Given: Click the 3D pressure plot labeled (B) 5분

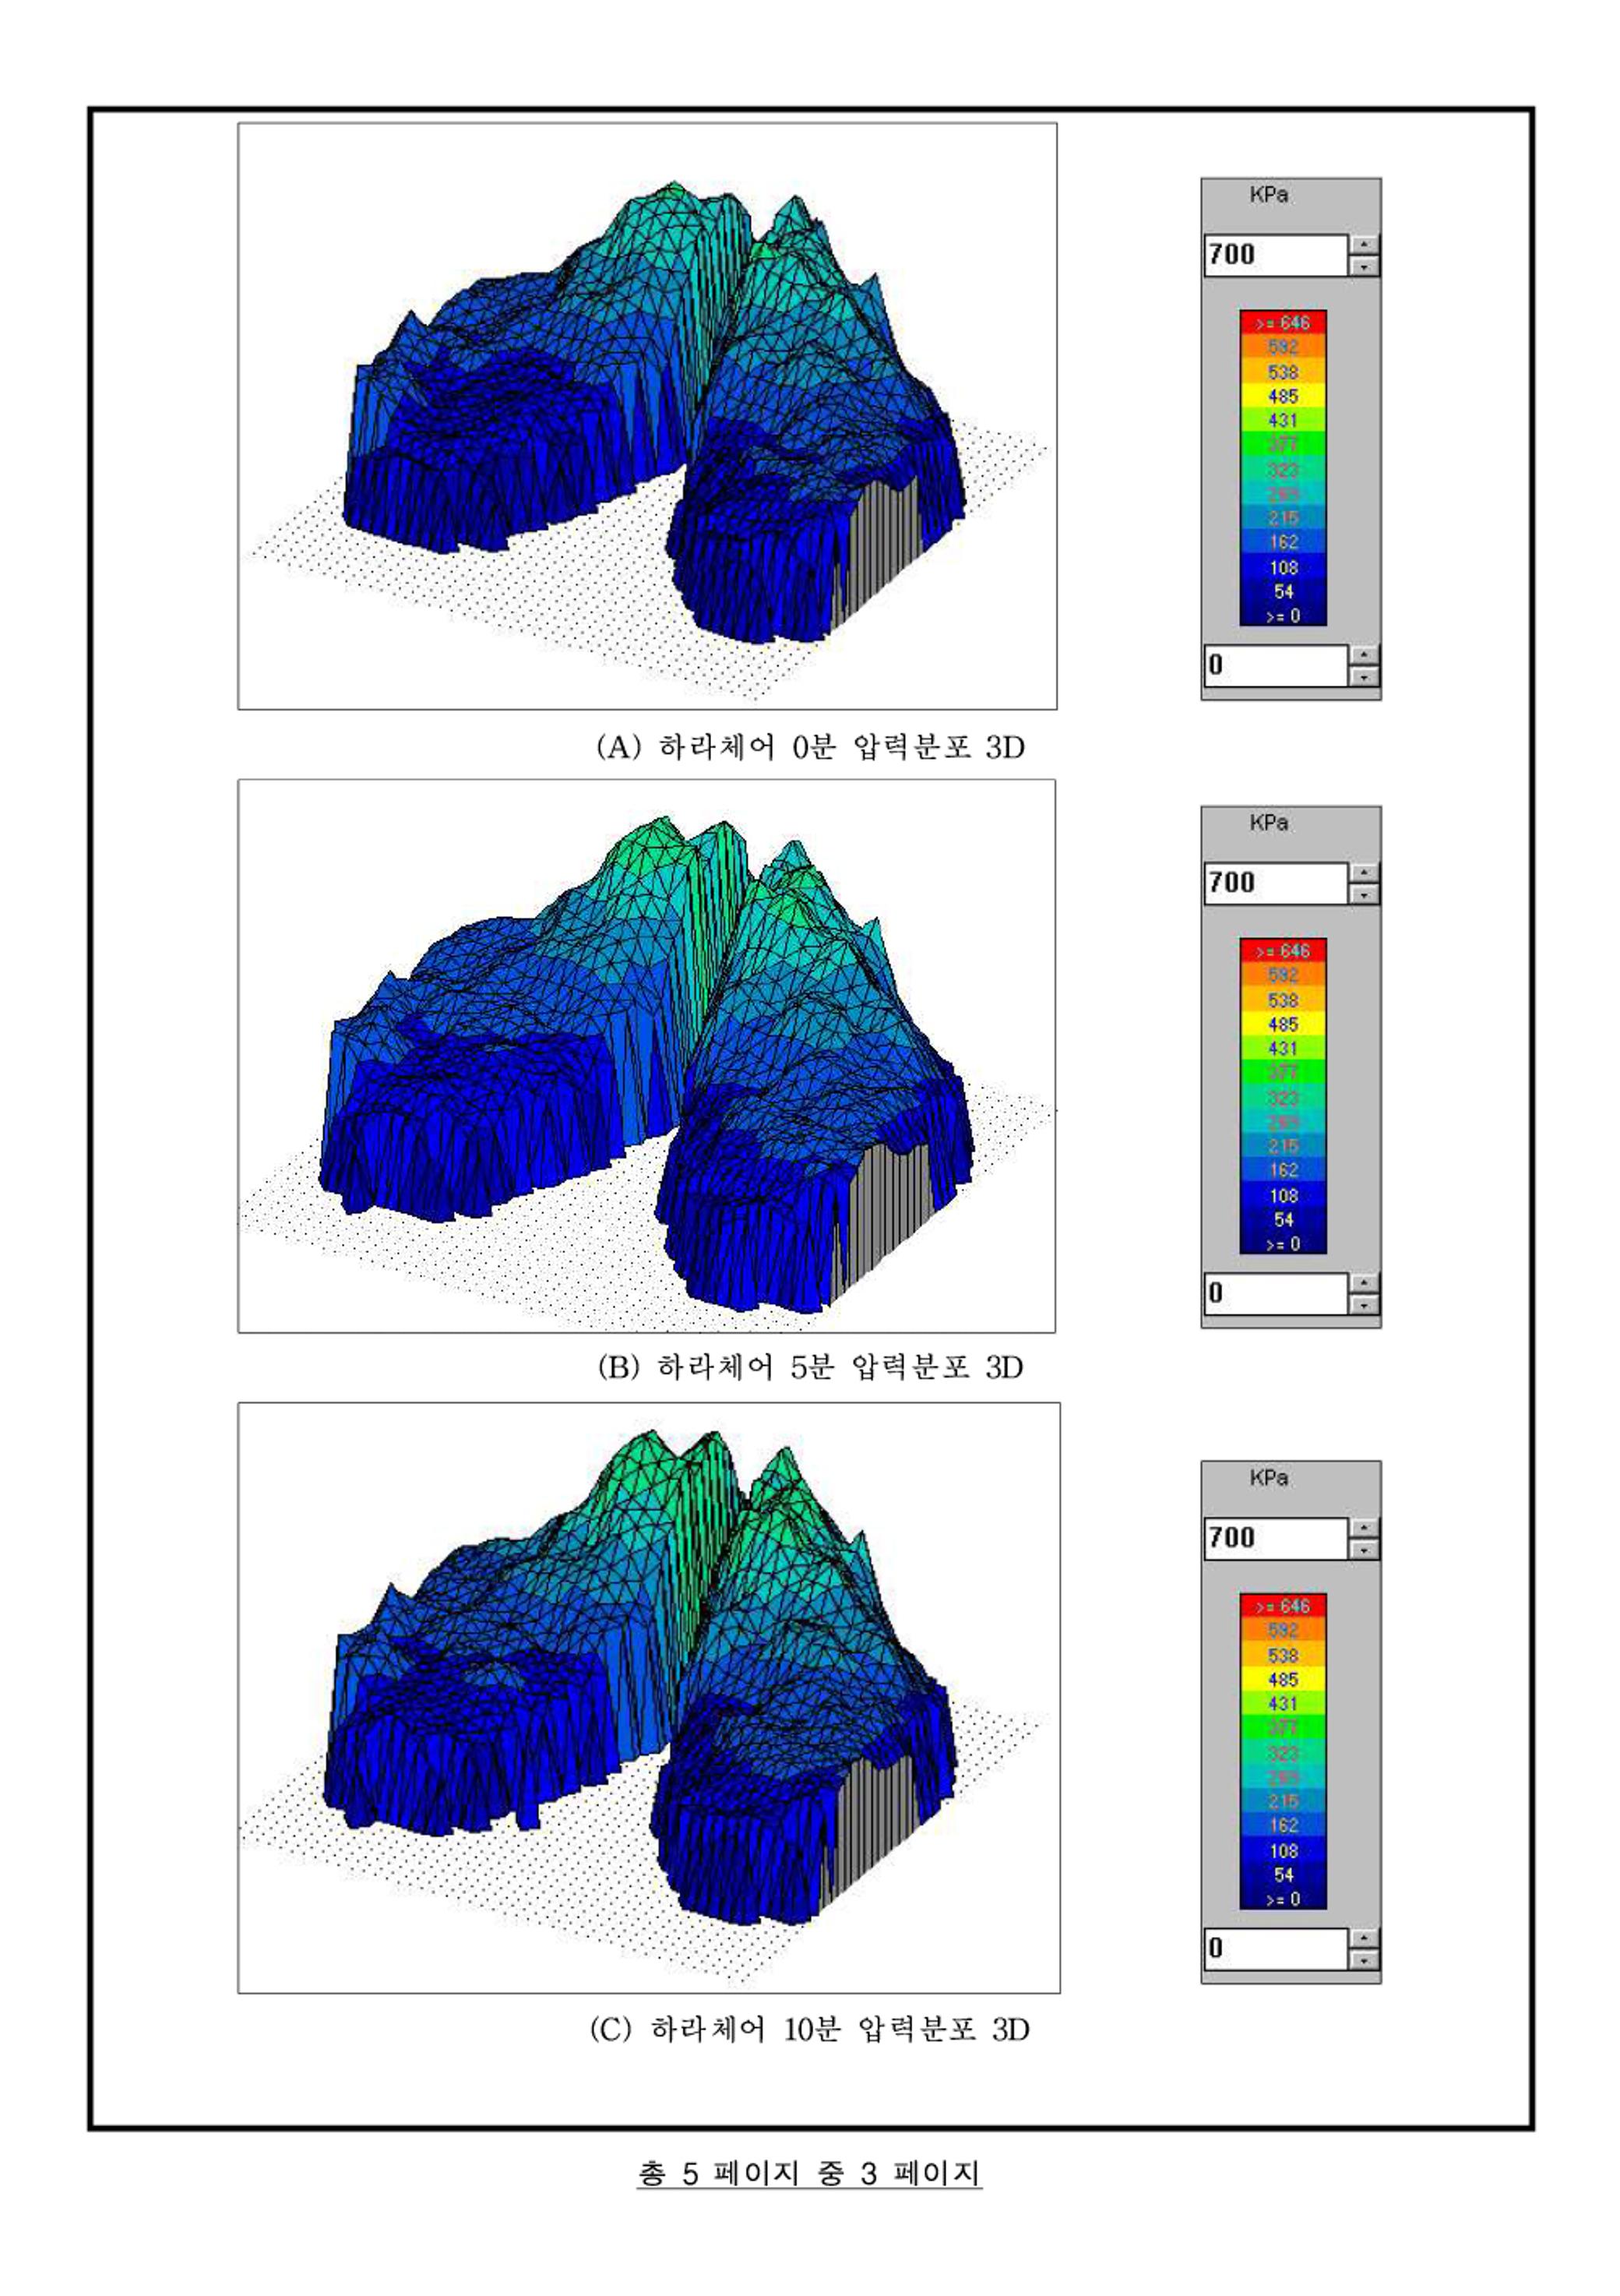Looking at the screenshot, I should click(646, 1056).
